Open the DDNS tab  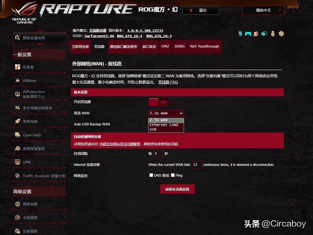pyautogui.click(x=180, y=46)
